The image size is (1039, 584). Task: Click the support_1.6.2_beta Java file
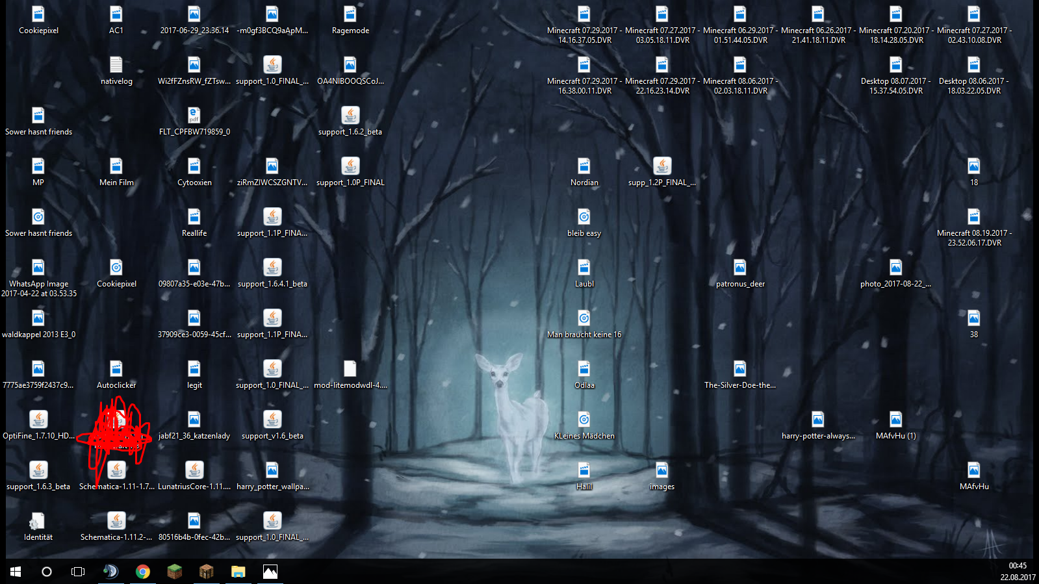[350, 116]
